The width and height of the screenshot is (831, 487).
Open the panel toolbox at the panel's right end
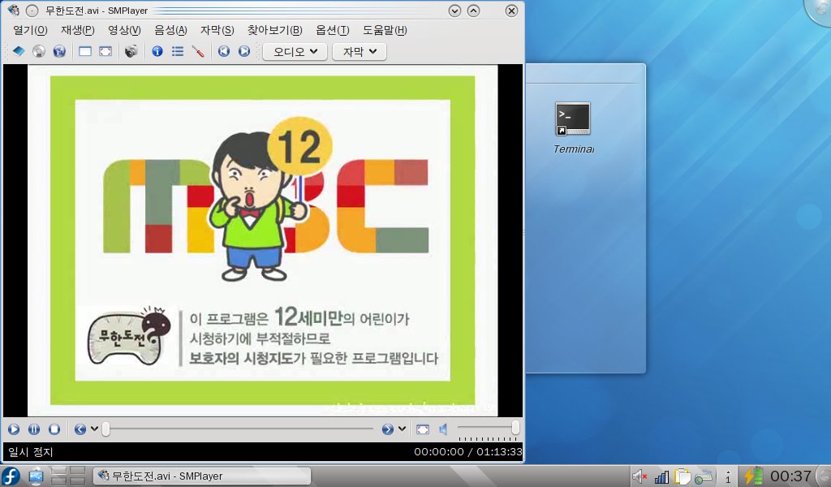[x=825, y=476]
